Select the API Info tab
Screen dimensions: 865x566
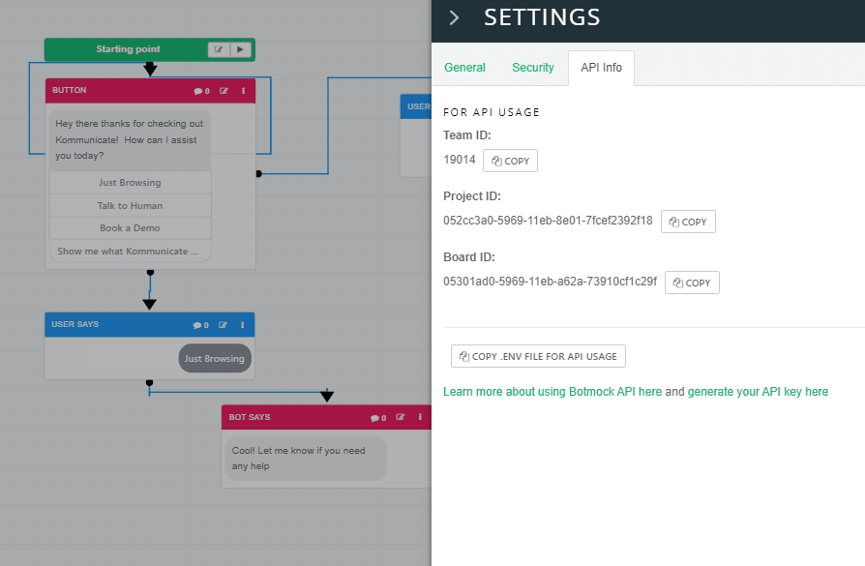pos(601,68)
